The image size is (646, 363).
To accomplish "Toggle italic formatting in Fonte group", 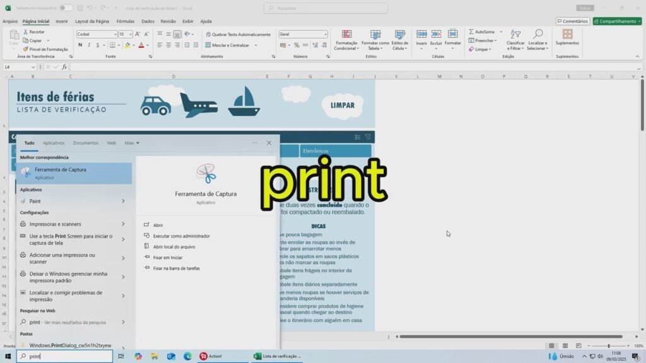I will pyautogui.click(x=89, y=45).
